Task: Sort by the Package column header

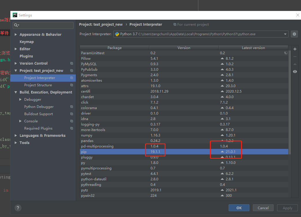Action: [114, 48]
